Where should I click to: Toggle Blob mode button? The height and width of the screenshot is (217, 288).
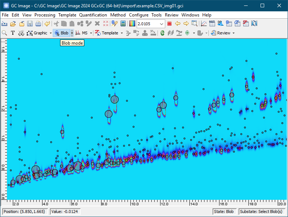click(61, 33)
